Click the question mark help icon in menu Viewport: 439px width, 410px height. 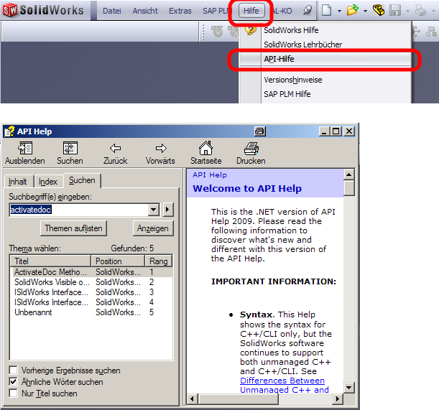pos(250,29)
